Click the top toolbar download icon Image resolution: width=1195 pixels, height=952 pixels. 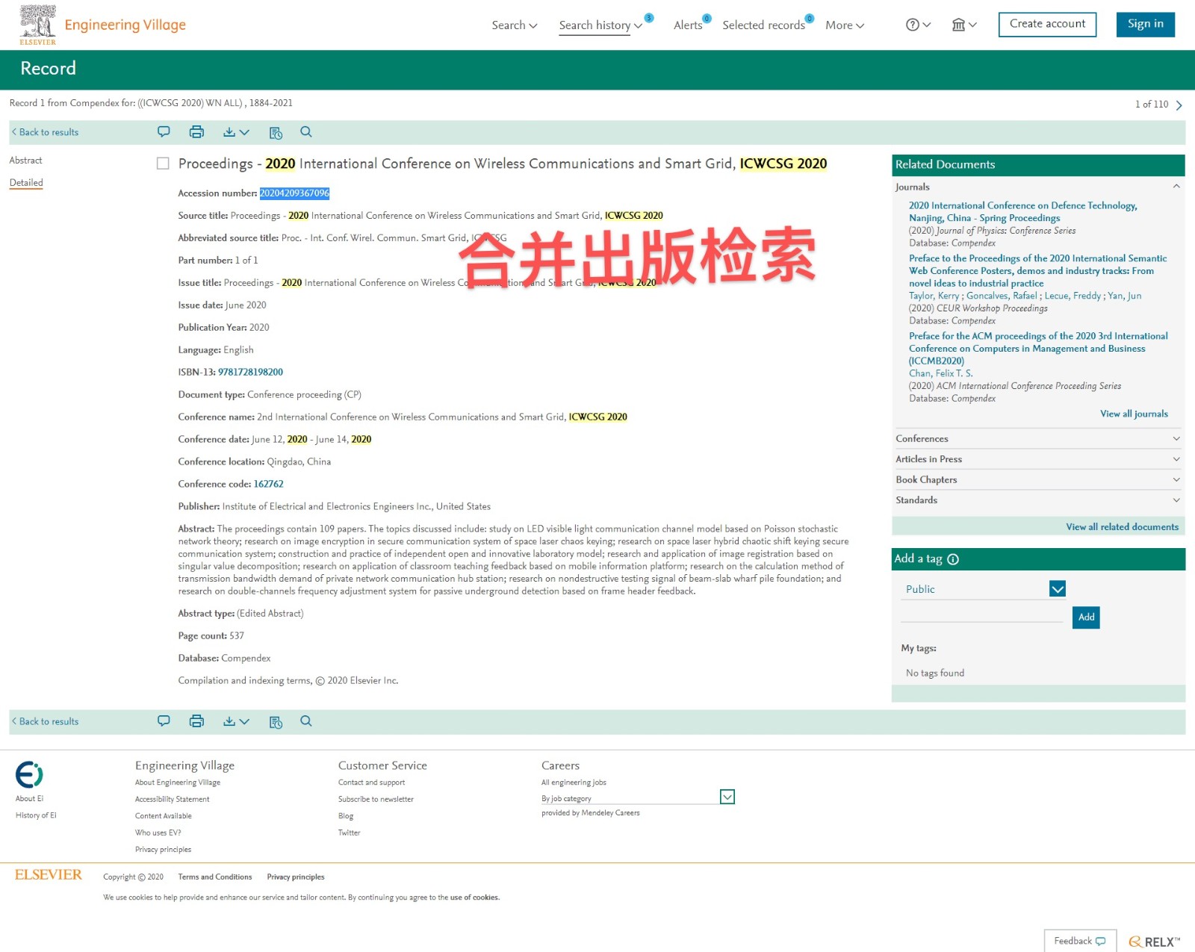[x=236, y=132]
